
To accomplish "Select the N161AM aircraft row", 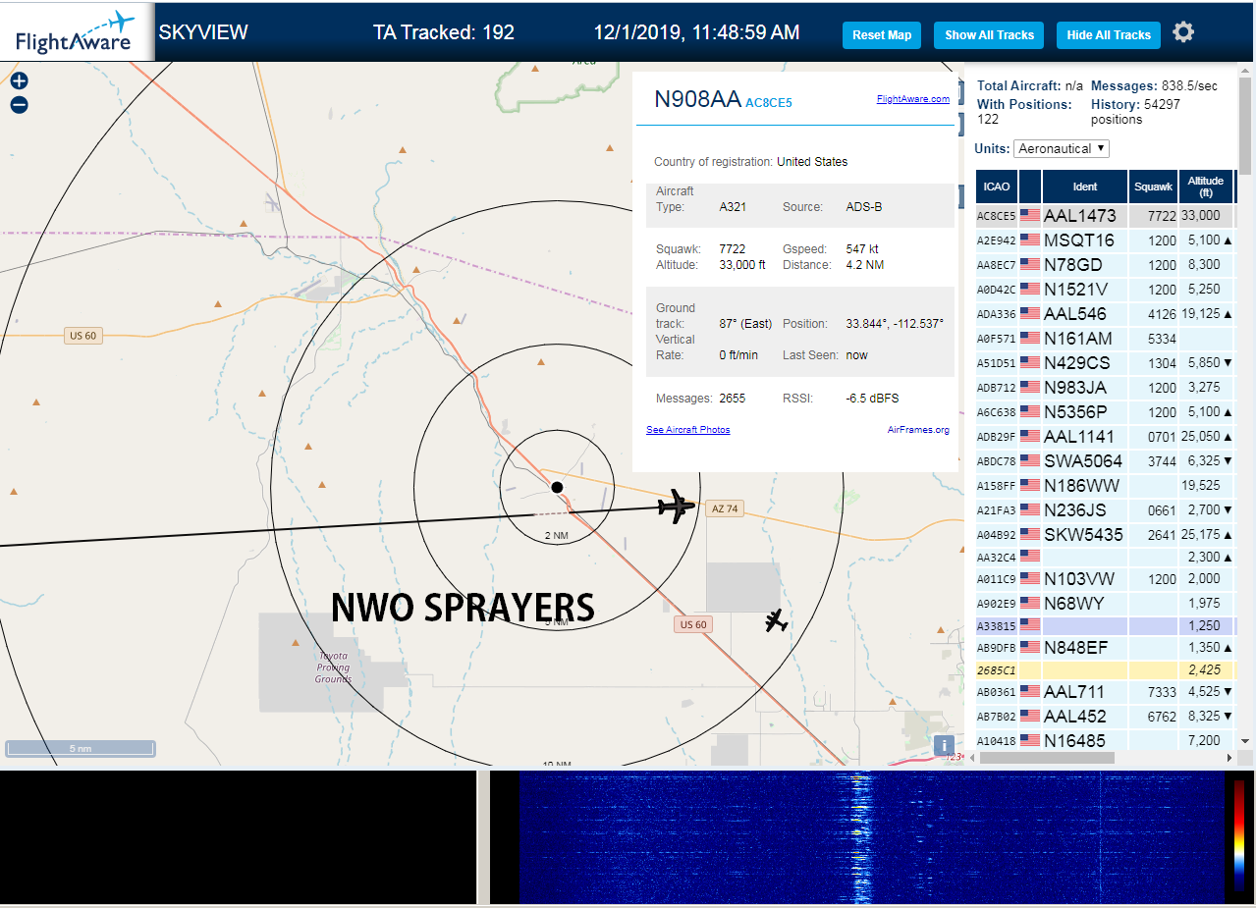I will (1105, 339).
